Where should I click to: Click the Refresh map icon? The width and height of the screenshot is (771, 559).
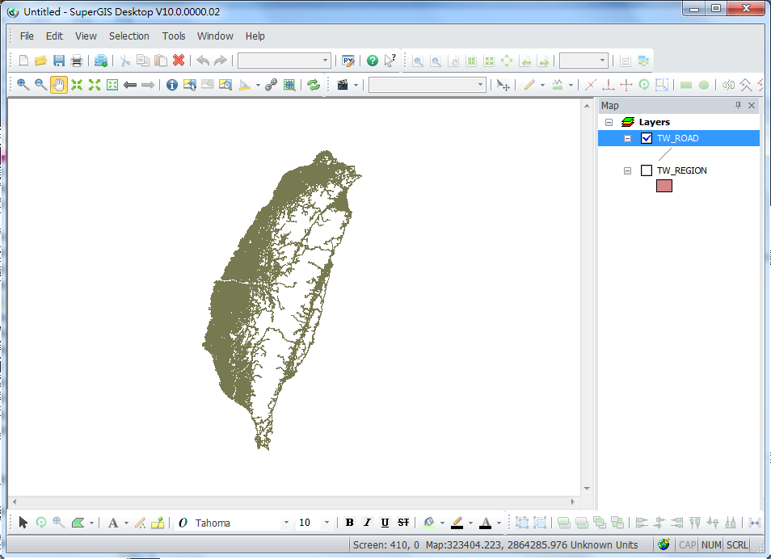tap(313, 85)
